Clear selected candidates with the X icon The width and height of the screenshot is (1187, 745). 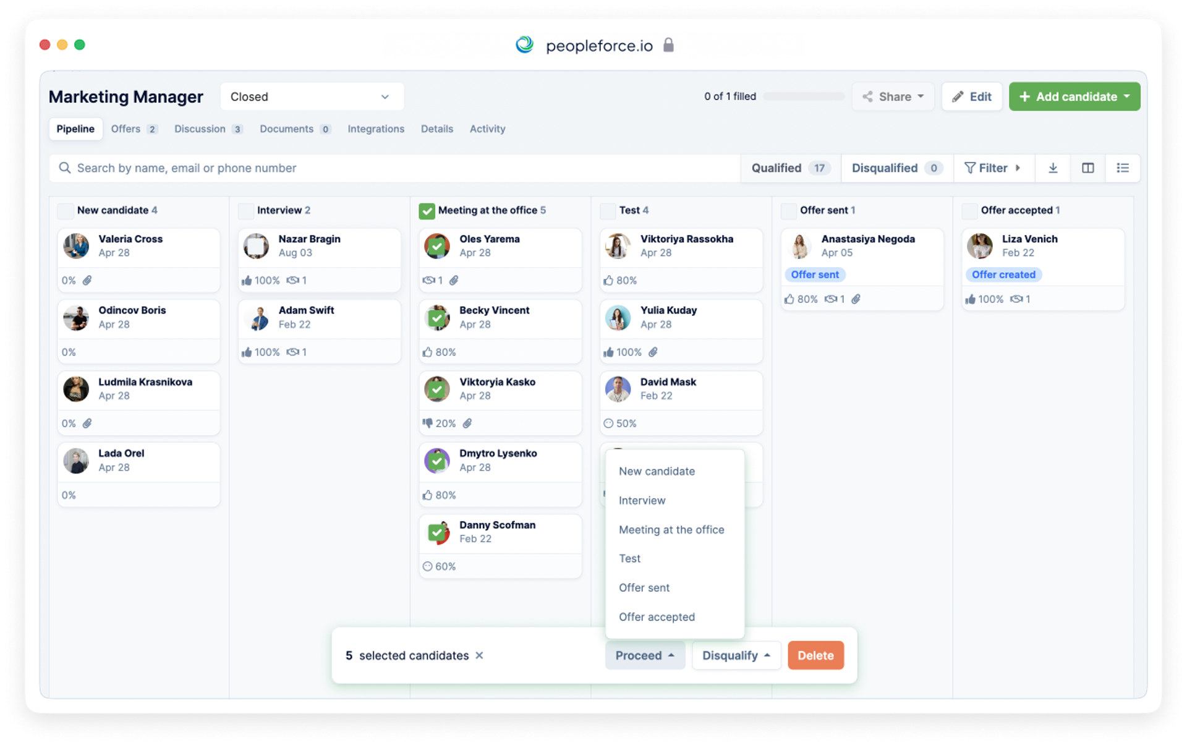point(479,655)
